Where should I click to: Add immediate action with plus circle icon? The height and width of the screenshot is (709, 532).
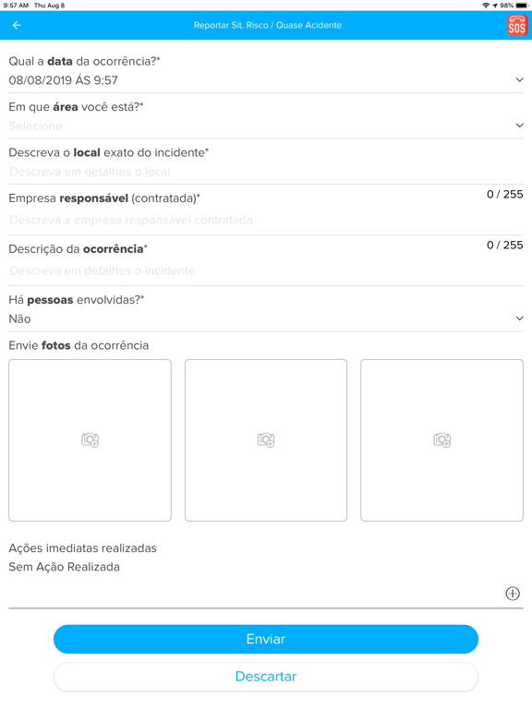coord(513,594)
